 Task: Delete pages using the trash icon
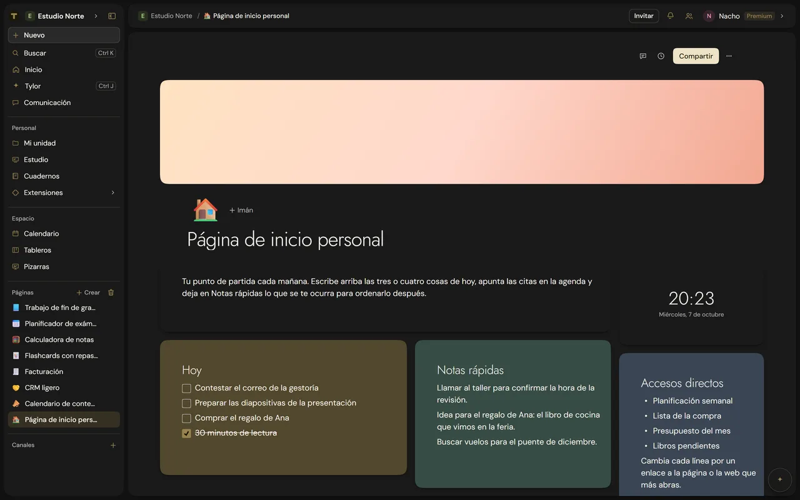[x=111, y=292]
